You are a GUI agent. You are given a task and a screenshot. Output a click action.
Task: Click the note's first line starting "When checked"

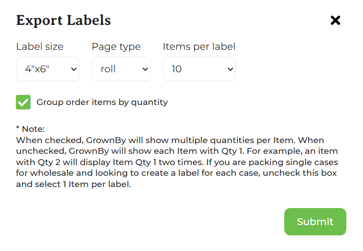pyautogui.click(x=170, y=140)
